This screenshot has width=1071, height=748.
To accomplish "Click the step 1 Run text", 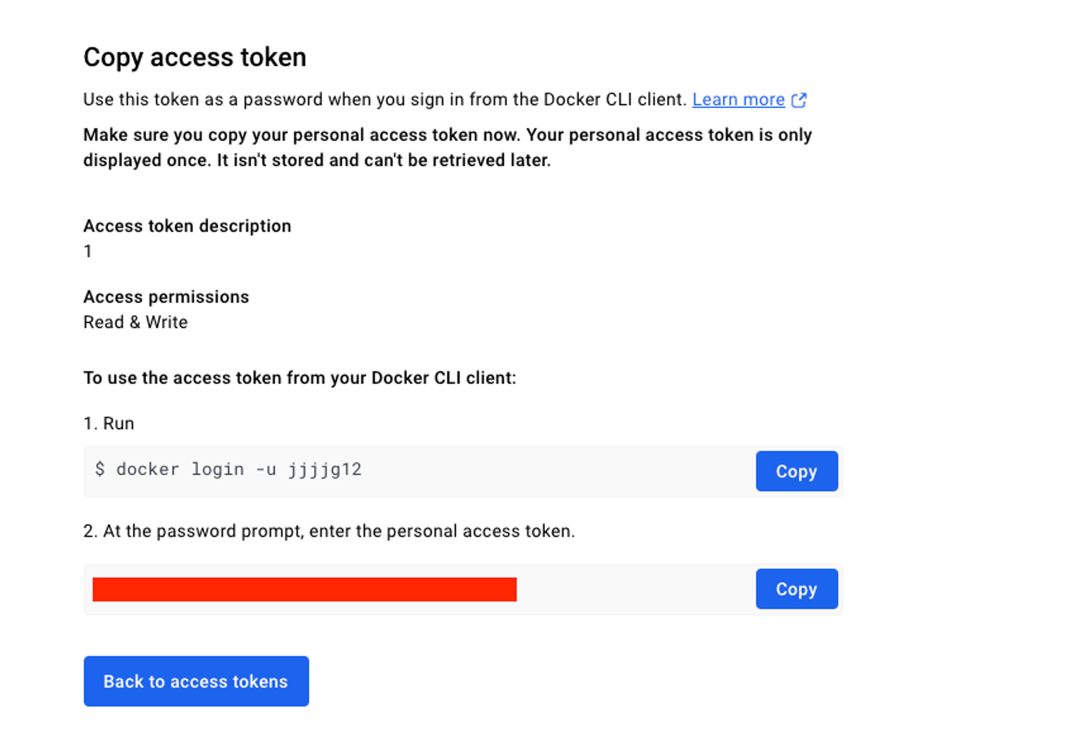I will point(109,424).
